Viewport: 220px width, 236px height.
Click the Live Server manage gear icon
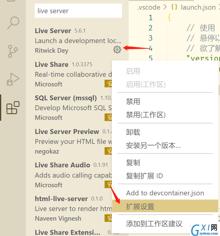(117, 49)
